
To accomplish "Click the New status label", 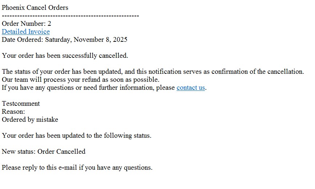I will click(19, 152).
